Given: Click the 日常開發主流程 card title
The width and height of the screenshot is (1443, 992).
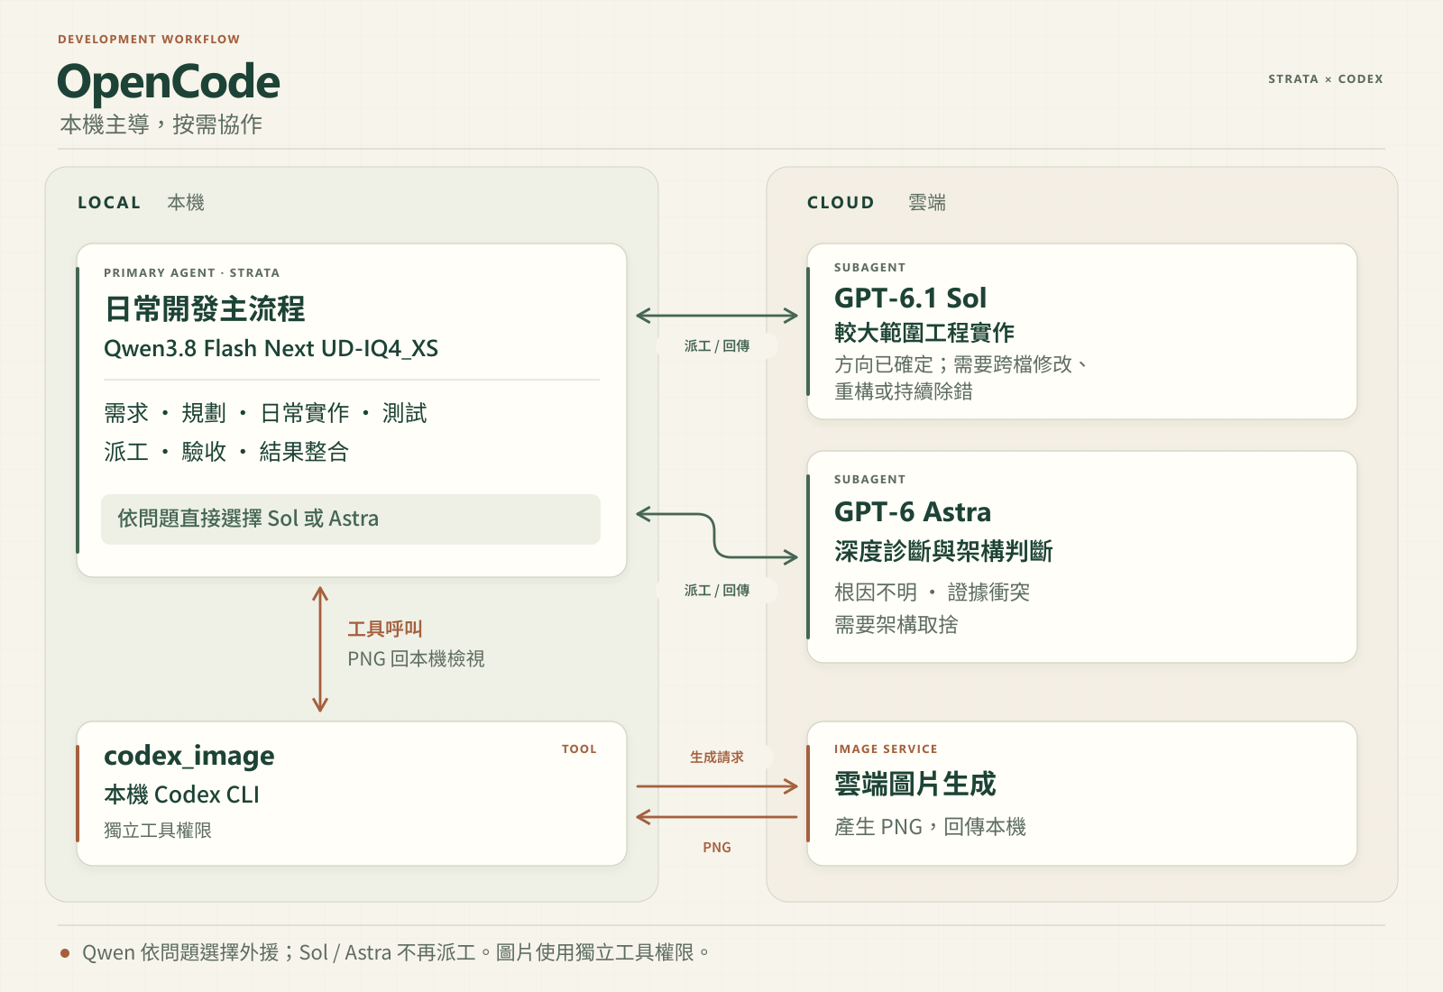Looking at the screenshot, I should (x=205, y=309).
